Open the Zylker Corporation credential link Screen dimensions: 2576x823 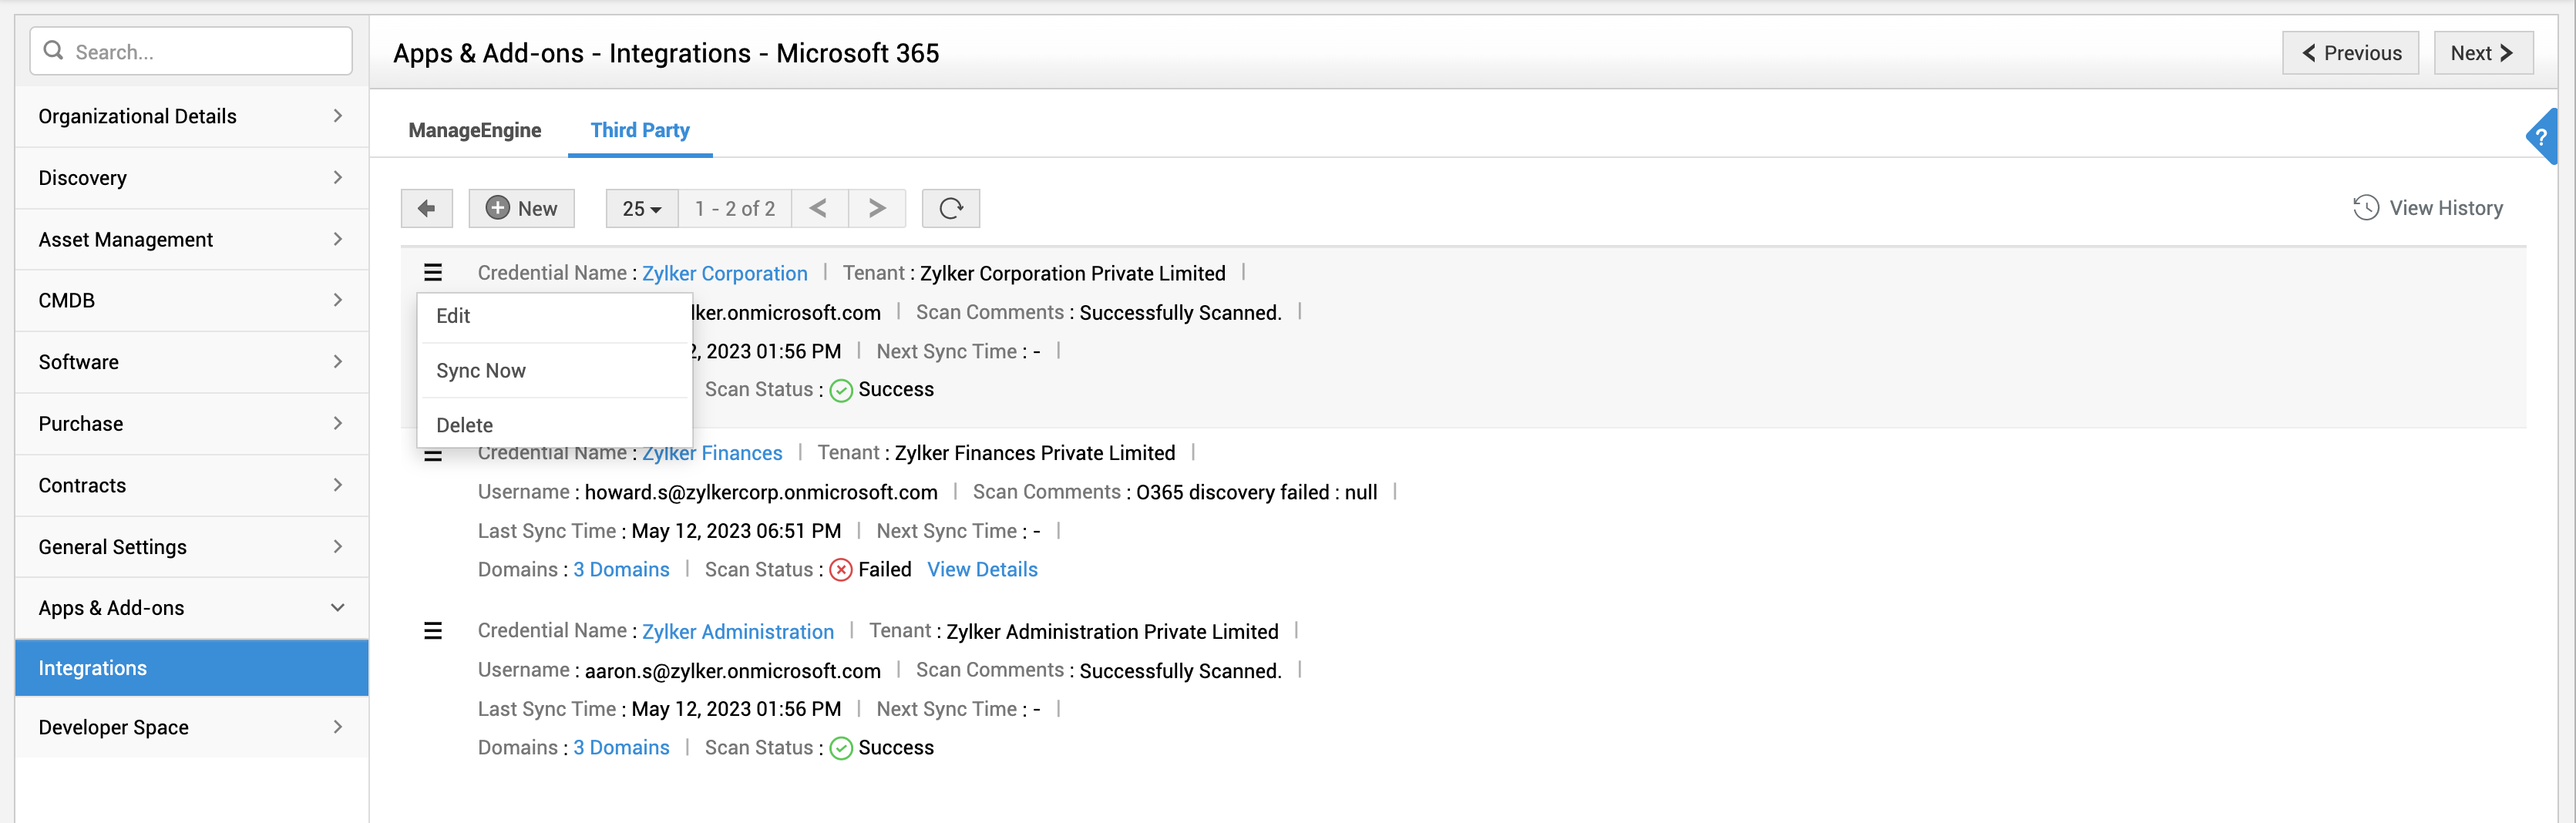[x=724, y=272]
